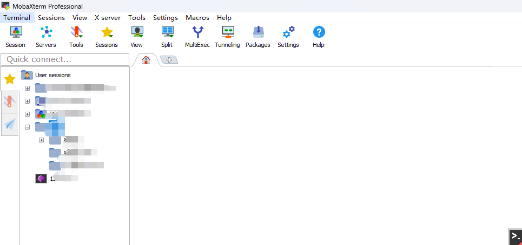Screen dimensions: 522x245
Task: Open the Sessions menu
Action: [x=51, y=18]
